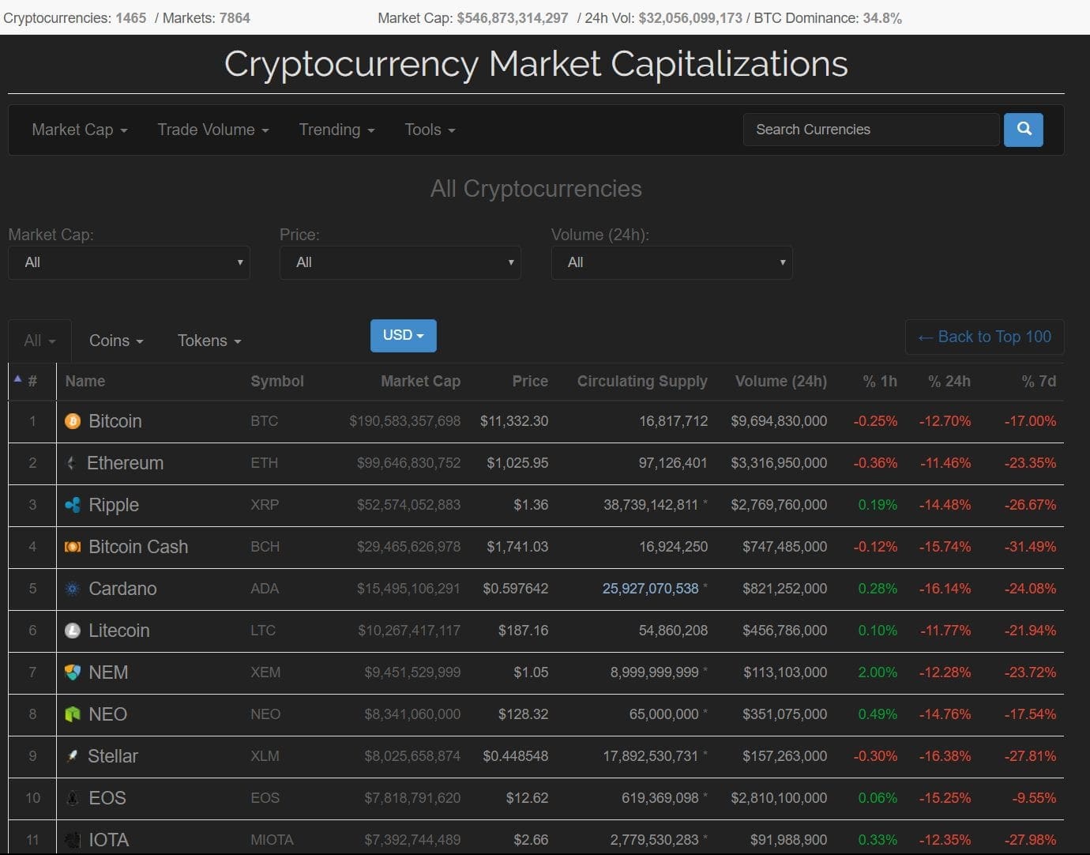Click the Cryptocurrencies count 1465
The height and width of the screenshot is (855, 1090).
pyautogui.click(x=130, y=17)
